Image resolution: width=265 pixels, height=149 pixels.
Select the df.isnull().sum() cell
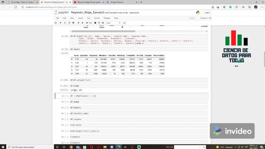[139, 113]
